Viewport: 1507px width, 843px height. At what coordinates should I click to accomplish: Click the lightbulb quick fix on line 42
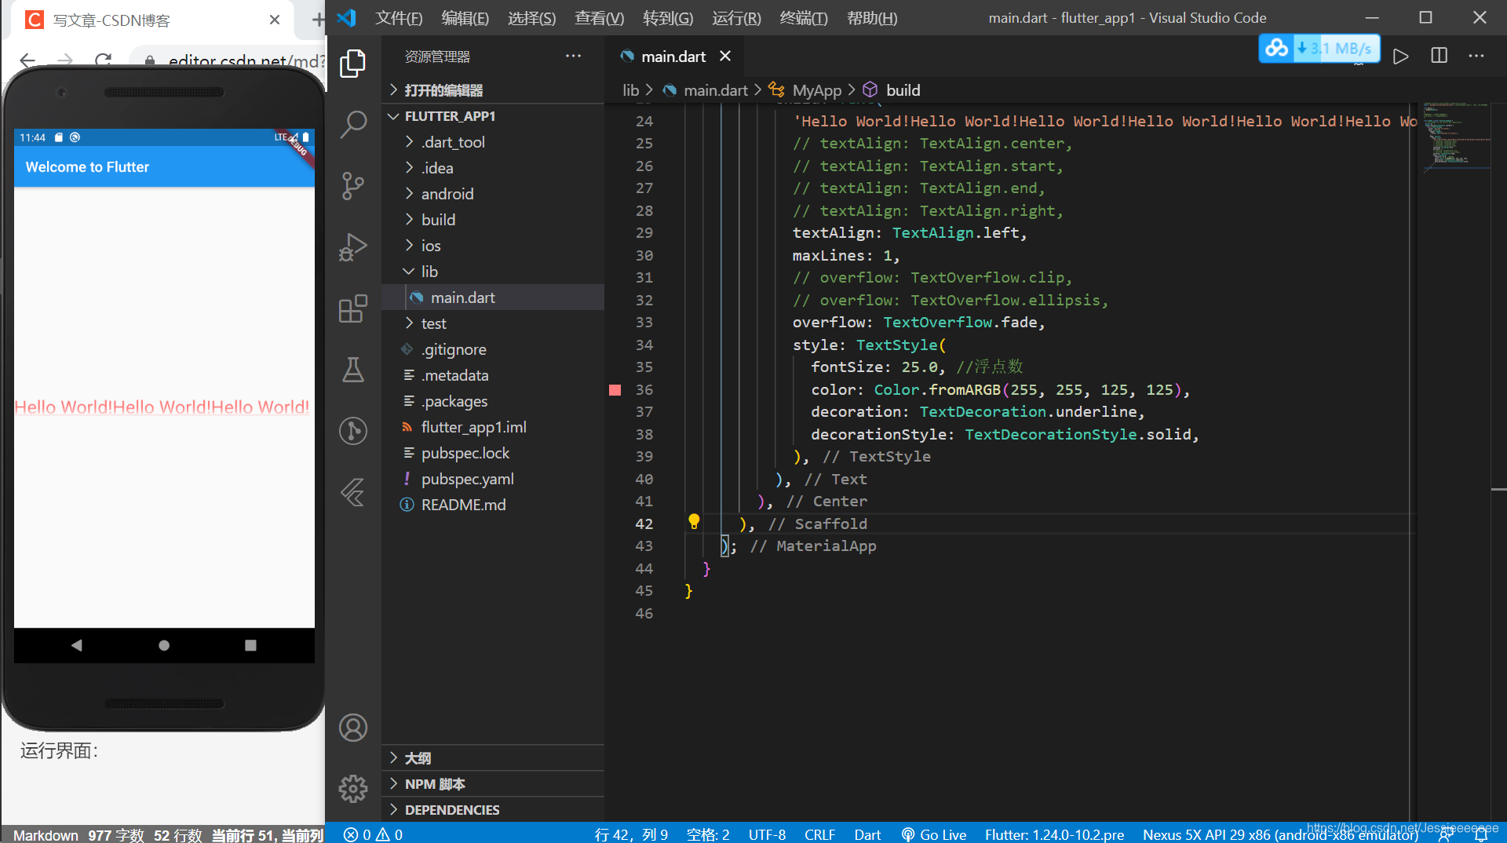click(694, 521)
